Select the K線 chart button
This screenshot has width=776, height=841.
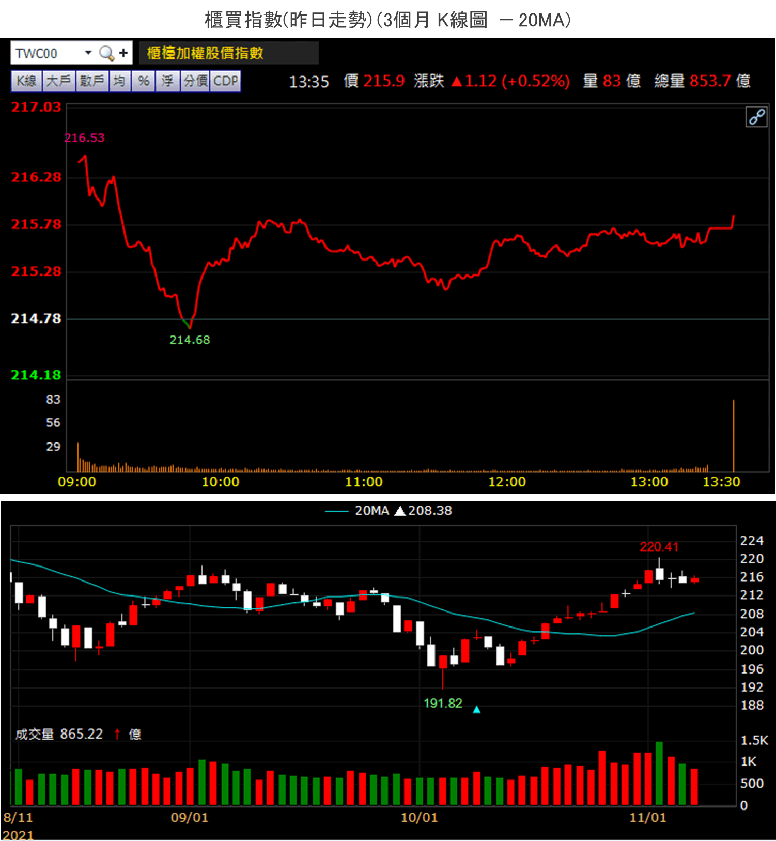point(26,81)
